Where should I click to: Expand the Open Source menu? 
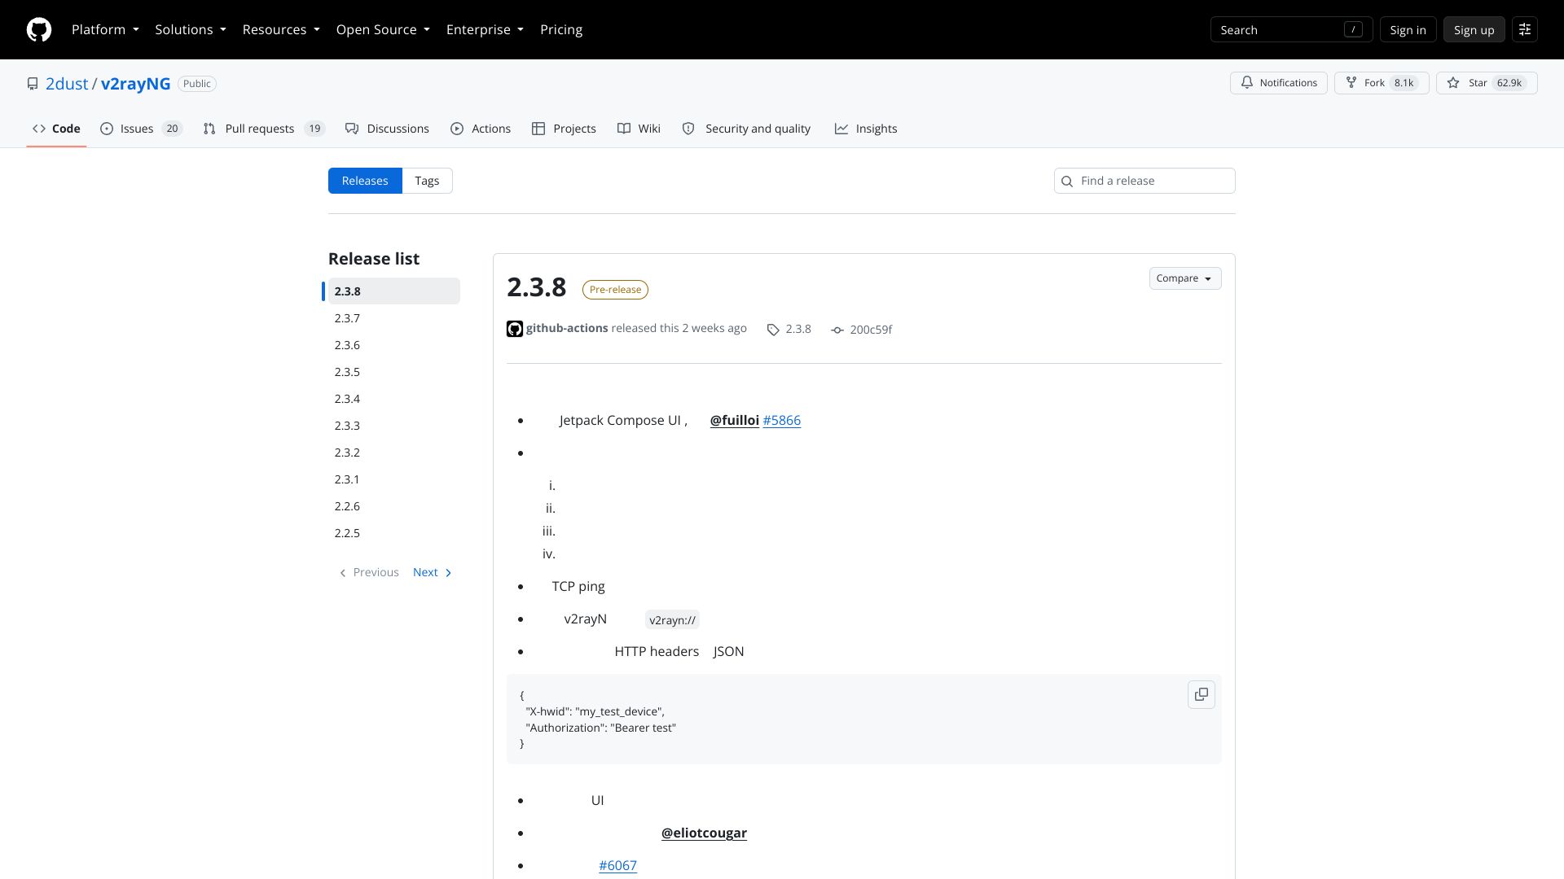383,30
